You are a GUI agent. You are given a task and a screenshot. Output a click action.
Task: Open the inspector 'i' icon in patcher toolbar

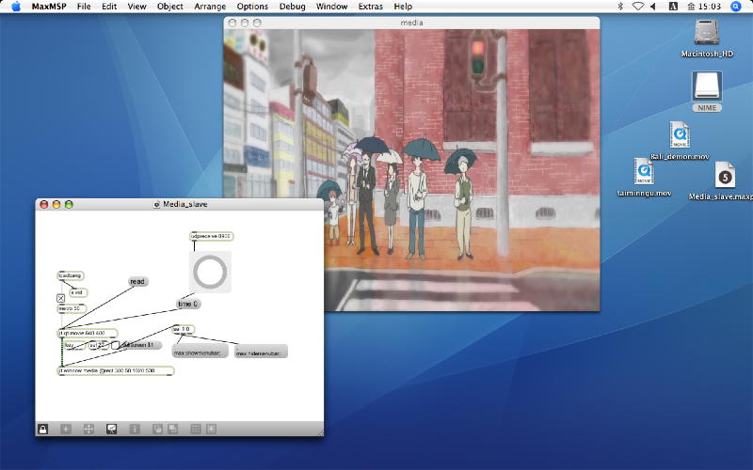click(135, 430)
